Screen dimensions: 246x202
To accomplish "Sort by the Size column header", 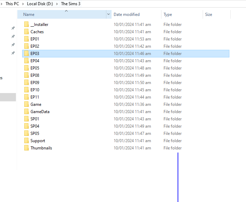I will tap(217, 15).
